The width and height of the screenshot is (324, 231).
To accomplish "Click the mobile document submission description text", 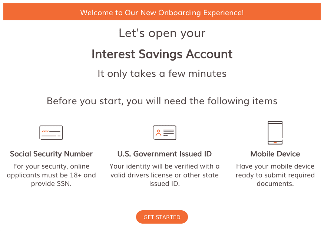I will pos(275,175).
